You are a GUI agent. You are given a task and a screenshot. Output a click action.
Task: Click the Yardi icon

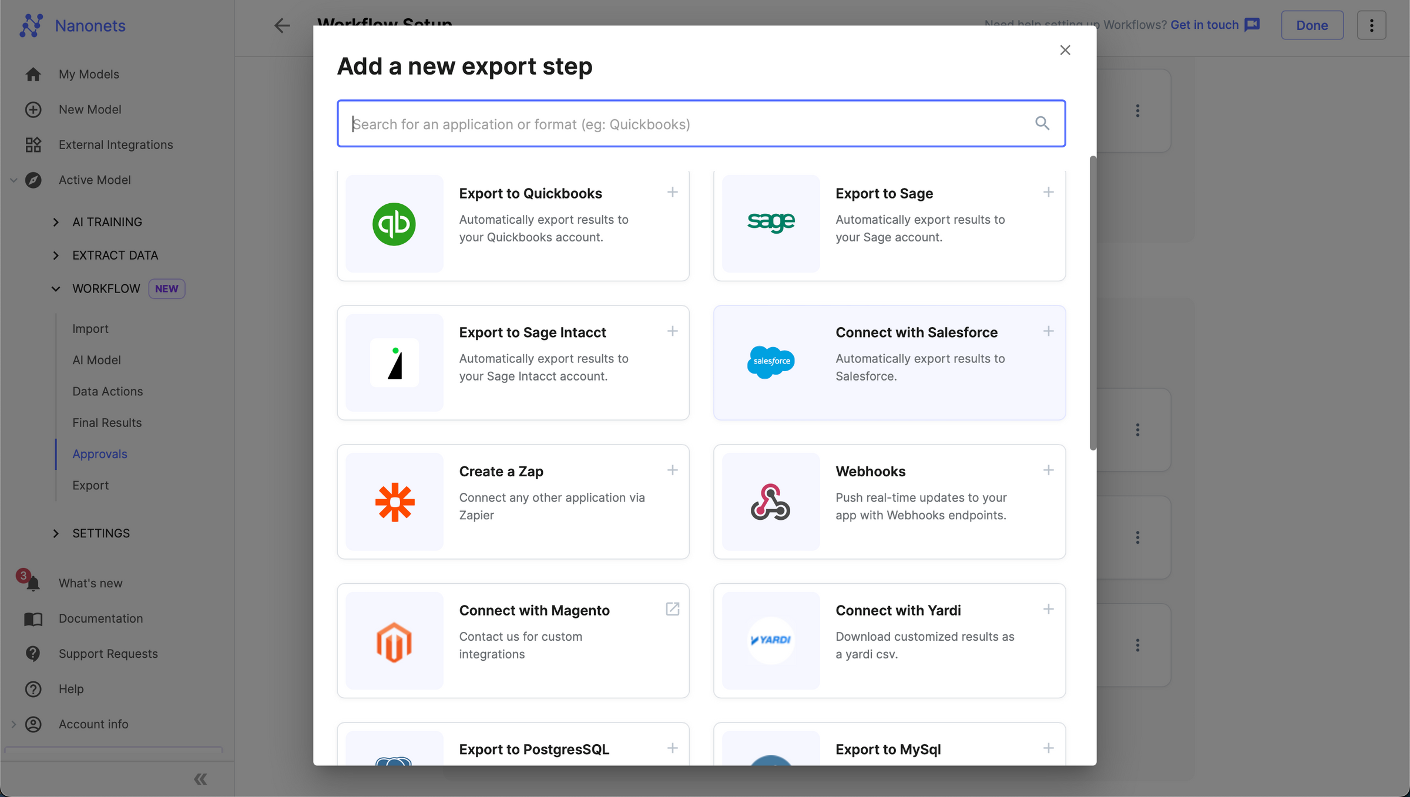pyautogui.click(x=771, y=641)
